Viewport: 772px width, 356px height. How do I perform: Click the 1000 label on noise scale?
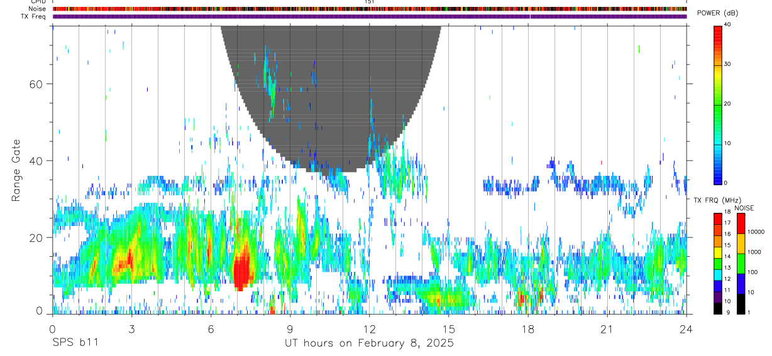[x=756, y=252]
